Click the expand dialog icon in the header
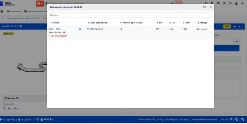The height and width of the screenshot is (124, 247). pos(204,7)
